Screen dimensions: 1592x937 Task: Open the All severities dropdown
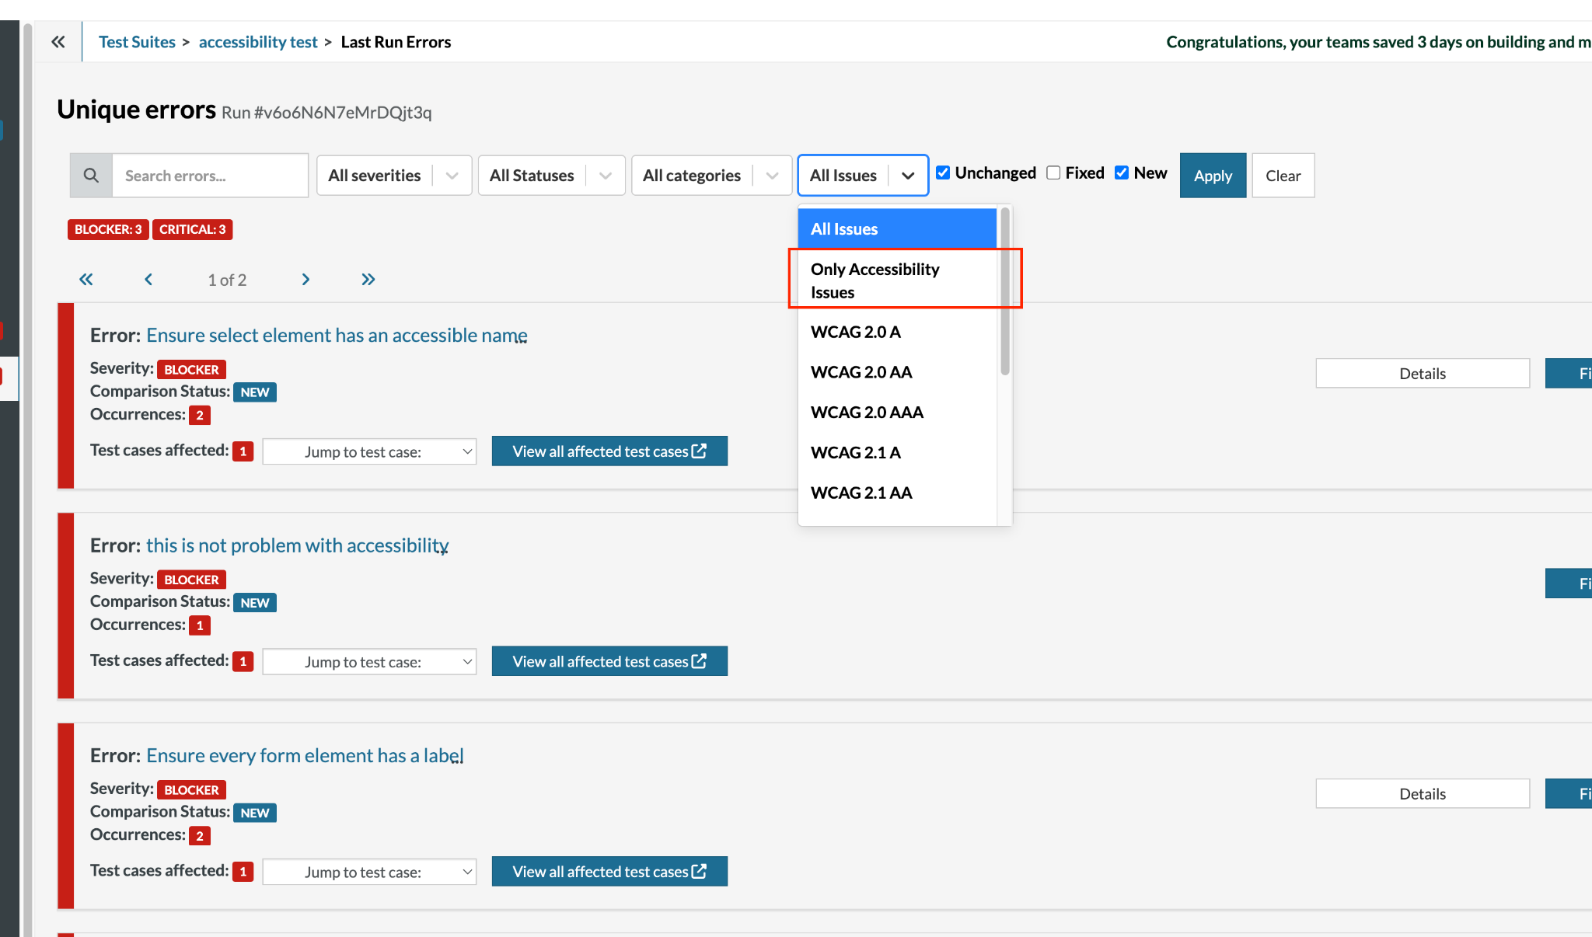[394, 176]
